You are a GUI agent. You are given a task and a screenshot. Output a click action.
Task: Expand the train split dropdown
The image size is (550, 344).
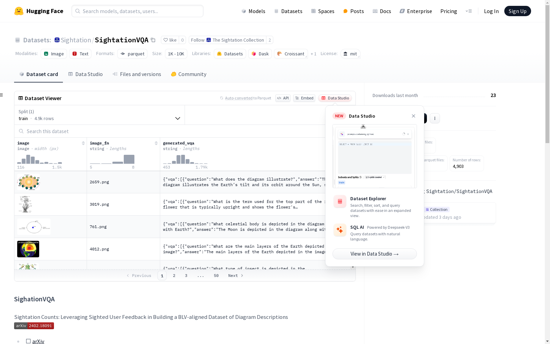point(100,115)
